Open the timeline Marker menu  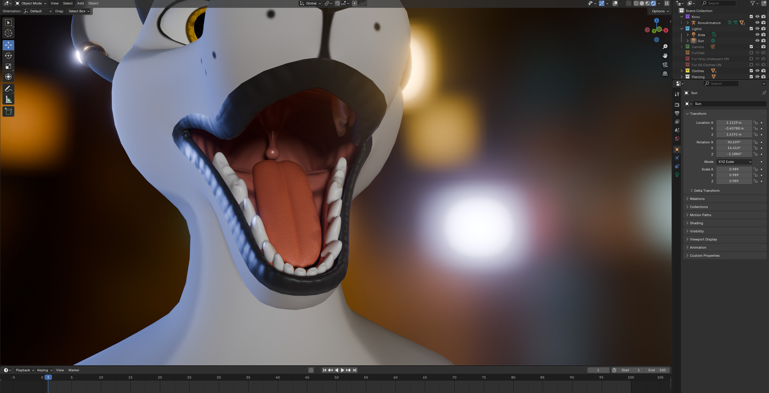click(74, 370)
